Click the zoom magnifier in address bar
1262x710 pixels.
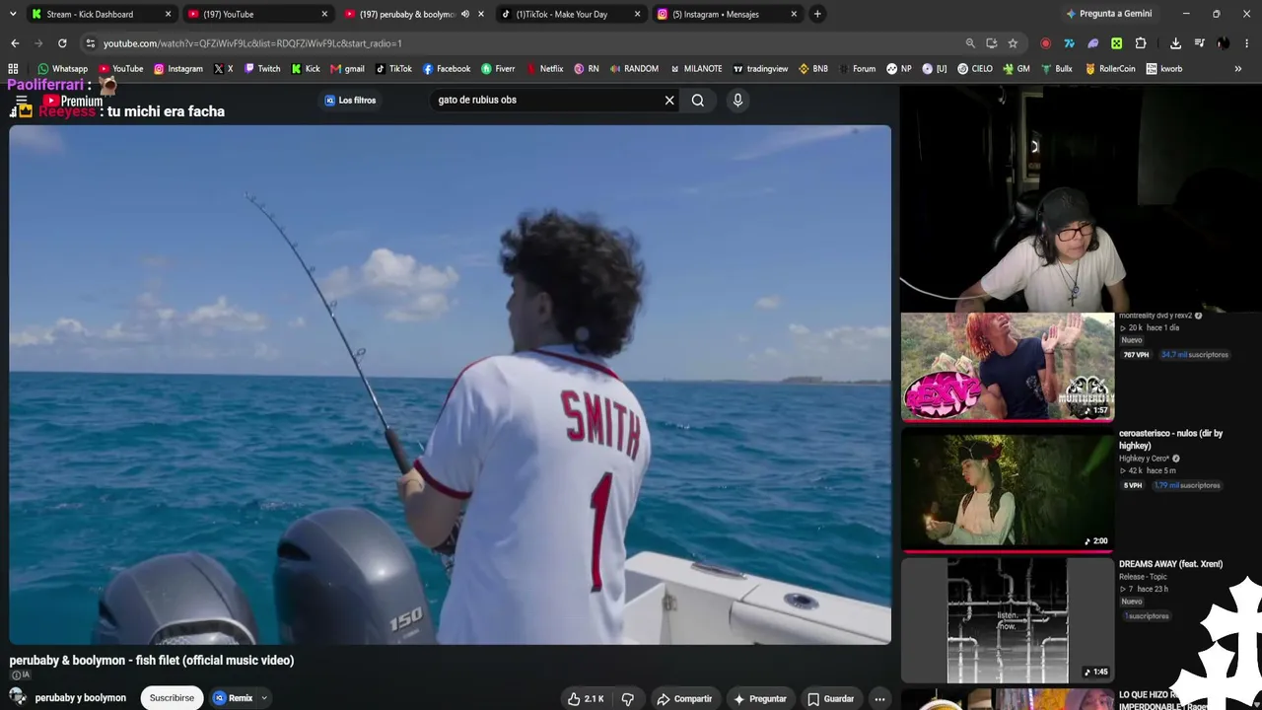(970, 43)
